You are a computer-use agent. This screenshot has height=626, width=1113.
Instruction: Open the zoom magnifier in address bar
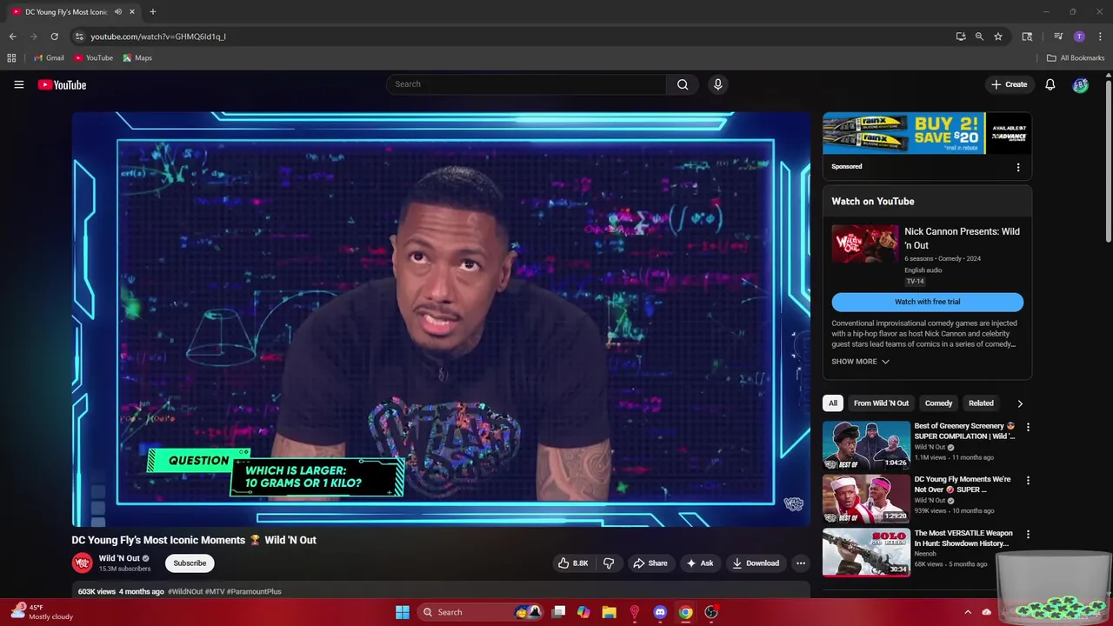pos(979,37)
